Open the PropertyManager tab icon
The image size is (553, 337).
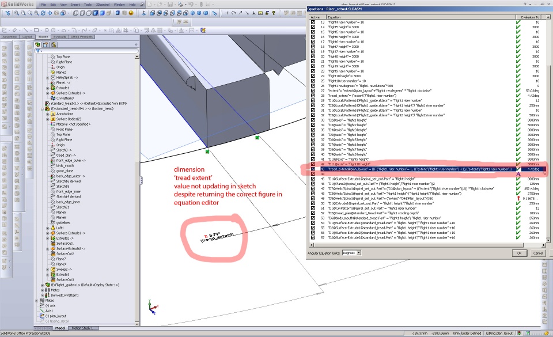46,45
